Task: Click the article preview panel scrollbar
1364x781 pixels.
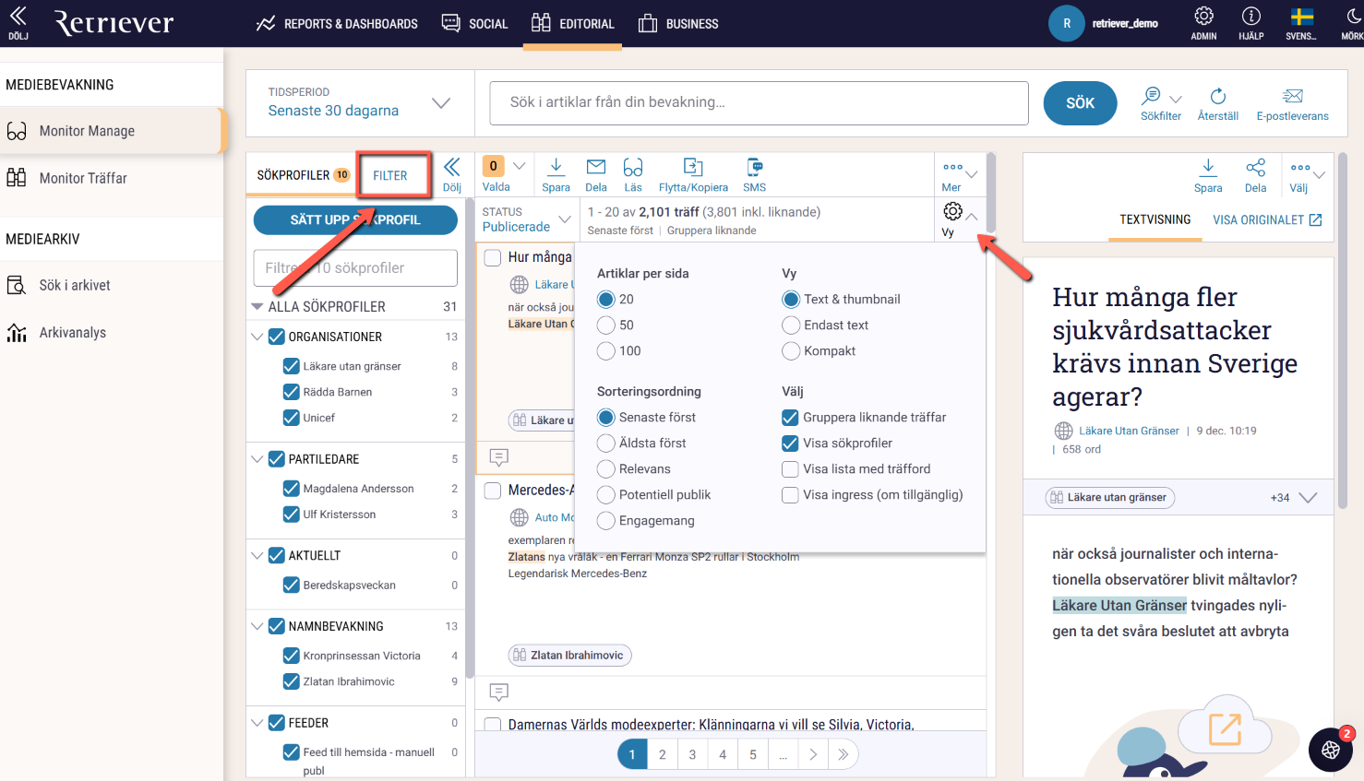Action: (1344, 332)
